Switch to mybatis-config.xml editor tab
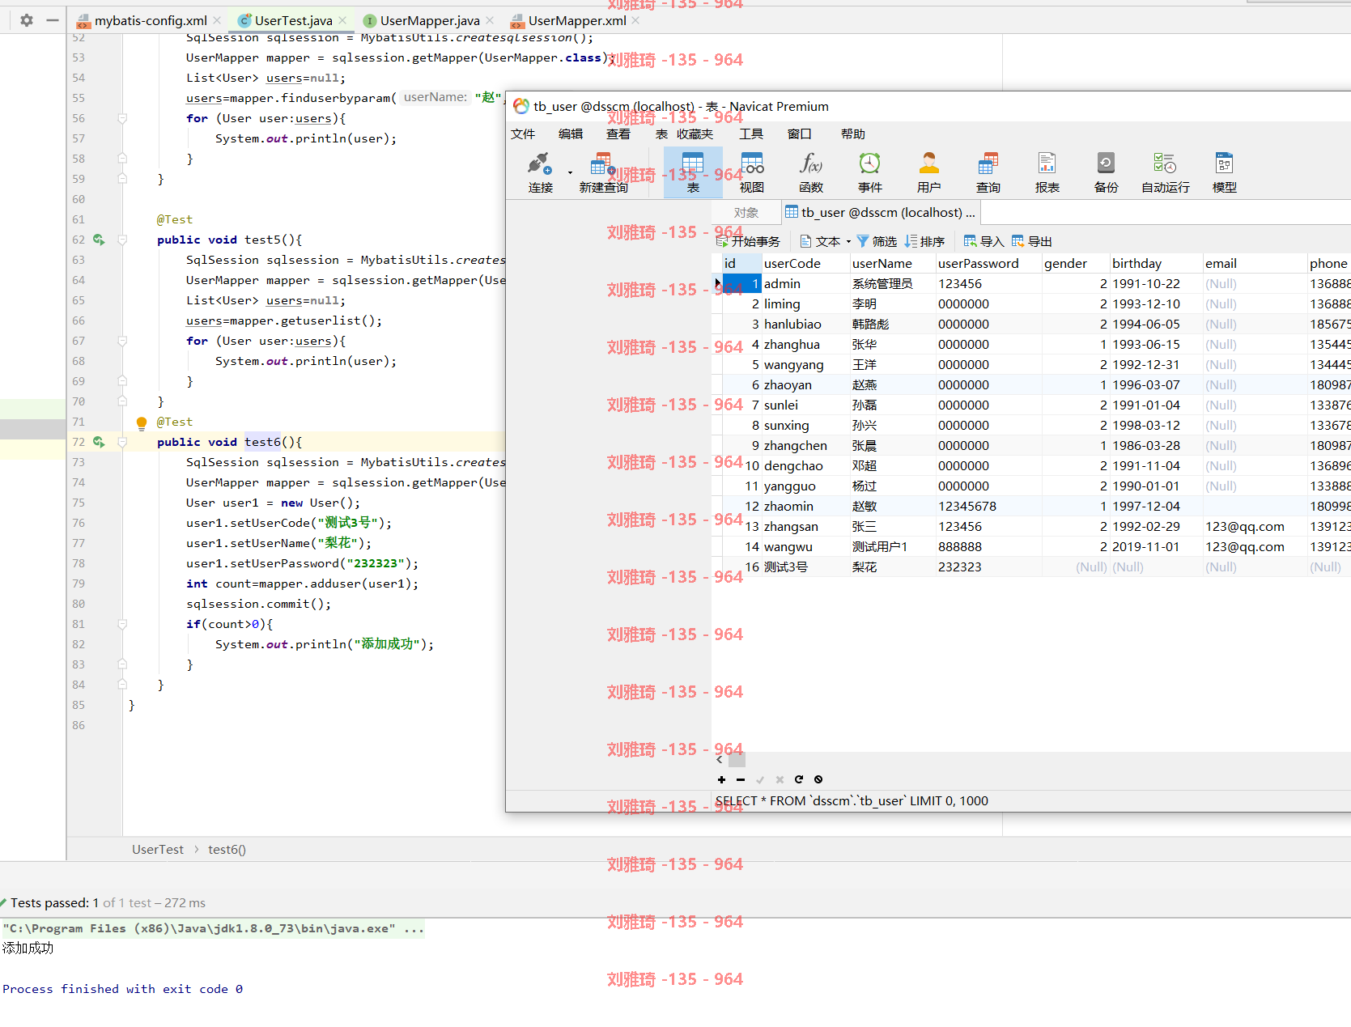This screenshot has width=1351, height=1027. [150, 21]
